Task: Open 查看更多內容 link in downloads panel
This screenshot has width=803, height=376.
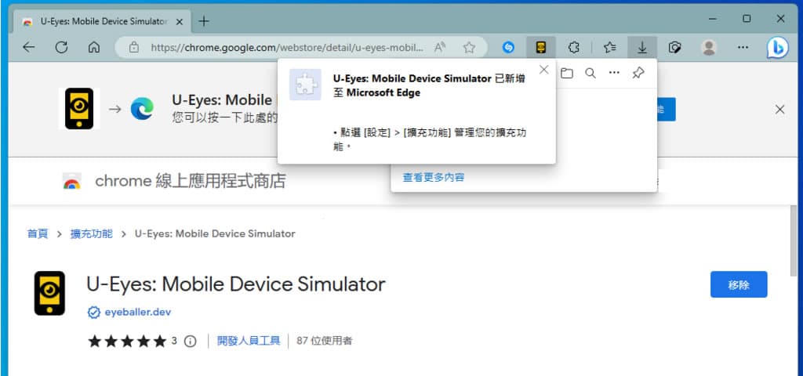Action: (x=433, y=178)
